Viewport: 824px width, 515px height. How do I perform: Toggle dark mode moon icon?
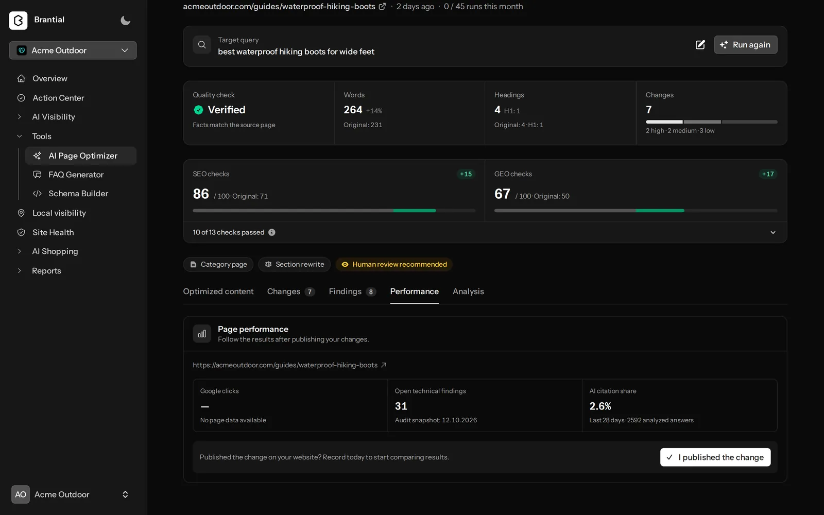[x=125, y=20]
